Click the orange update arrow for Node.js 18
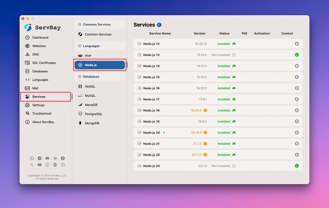The height and width of the screenshot is (208, 329). [x=205, y=110]
